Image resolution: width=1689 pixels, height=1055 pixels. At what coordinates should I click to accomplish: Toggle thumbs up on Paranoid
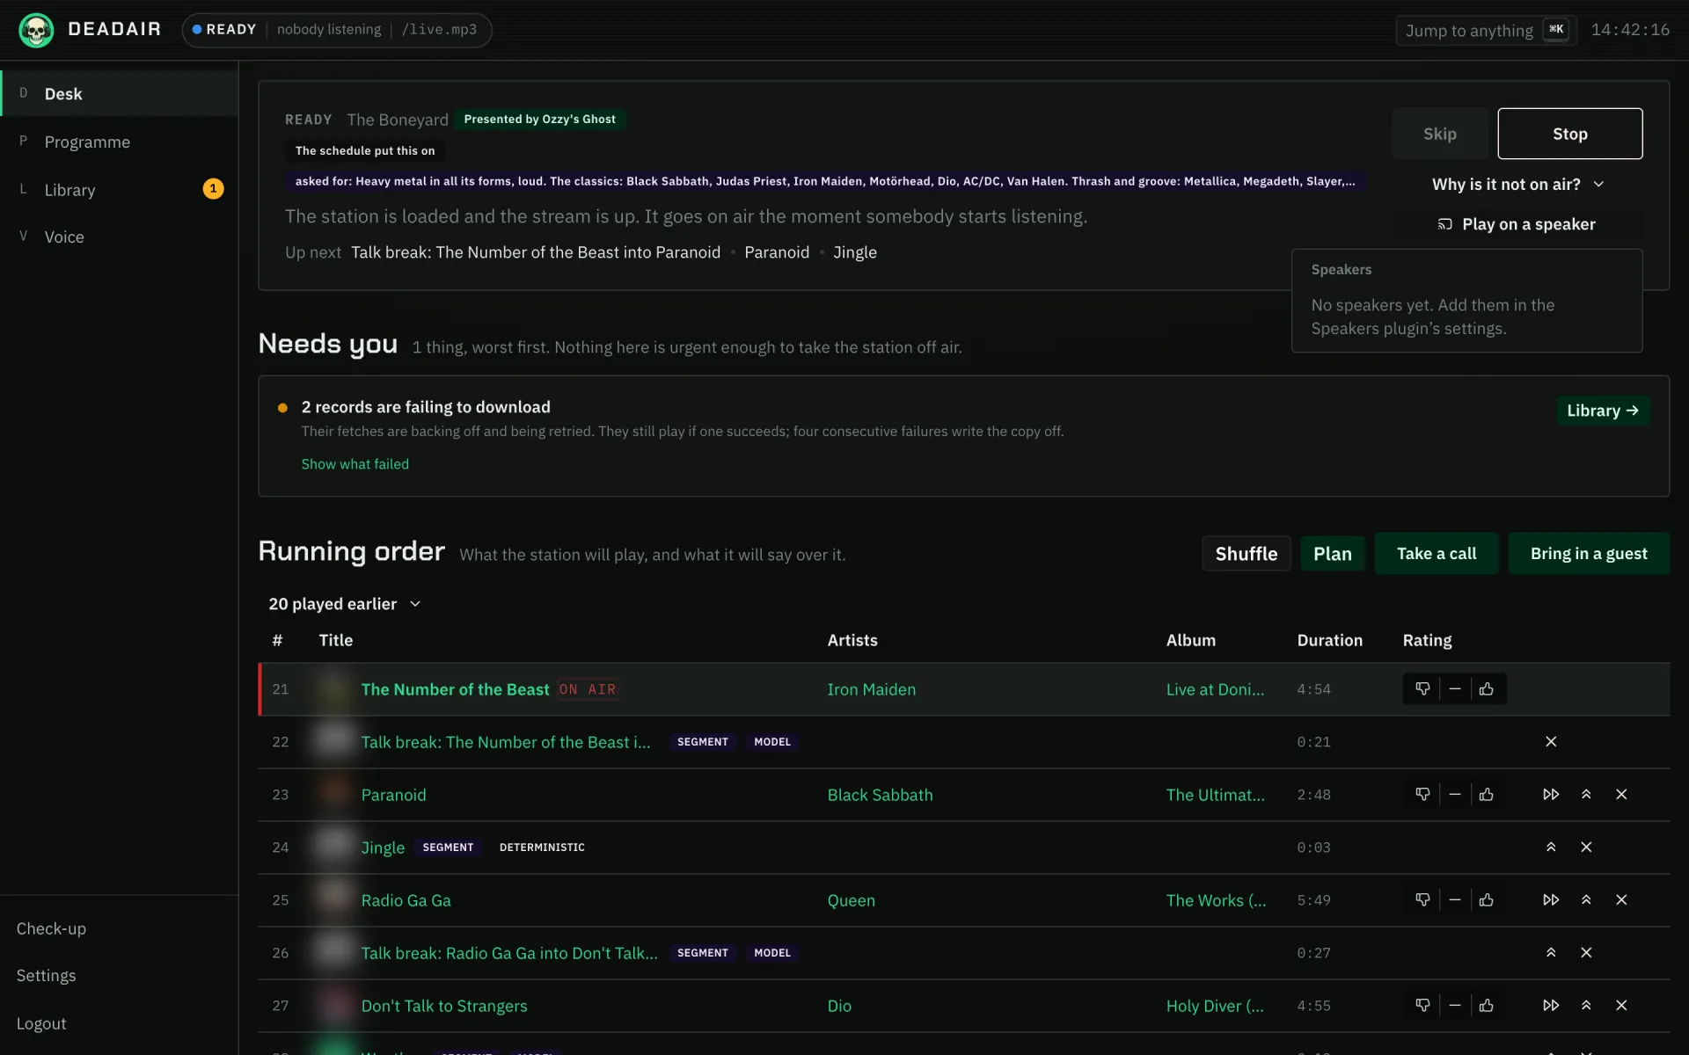pyautogui.click(x=1487, y=795)
